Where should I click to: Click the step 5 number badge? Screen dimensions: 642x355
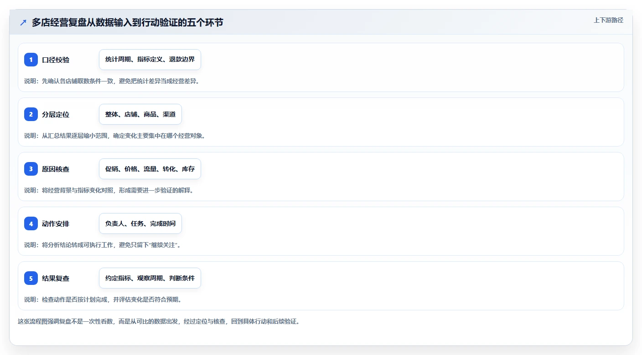point(31,278)
